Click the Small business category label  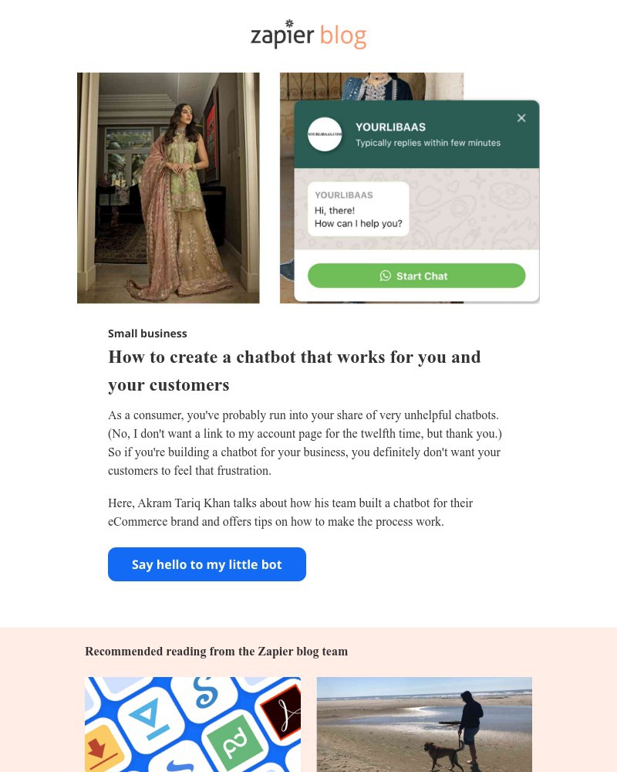pos(147,334)
